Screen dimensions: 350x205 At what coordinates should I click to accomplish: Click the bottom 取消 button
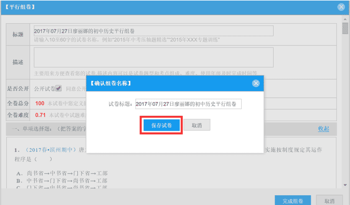tap(329, 201)
